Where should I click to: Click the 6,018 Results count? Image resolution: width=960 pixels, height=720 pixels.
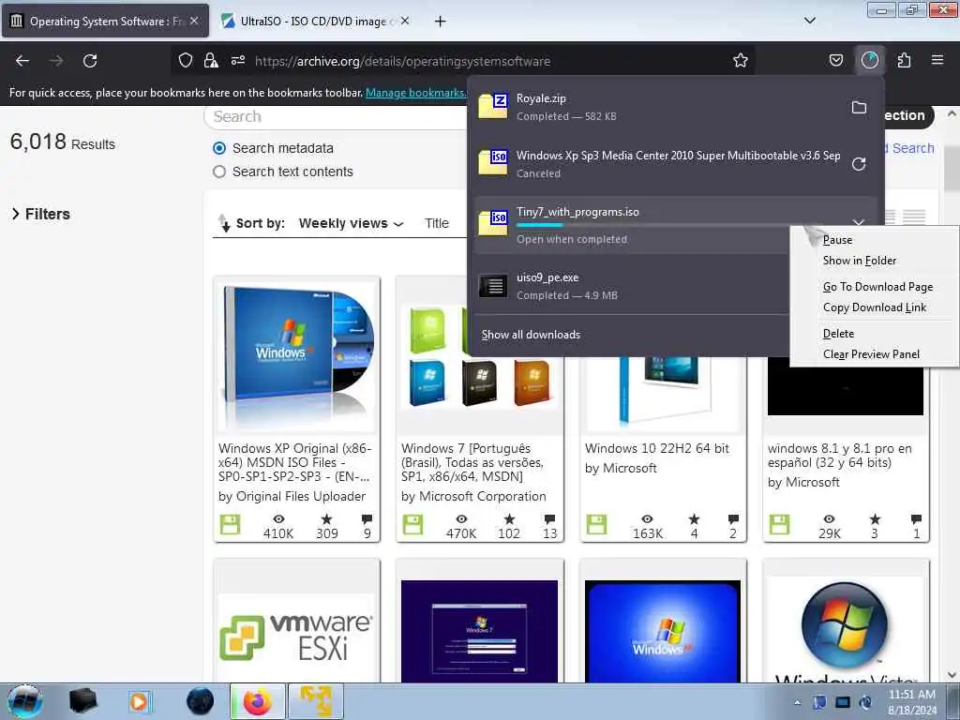63,142
